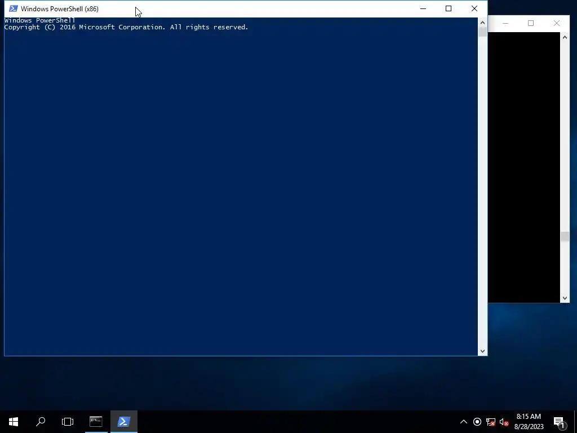Maximize the background command prompt window

click(531, 23)
